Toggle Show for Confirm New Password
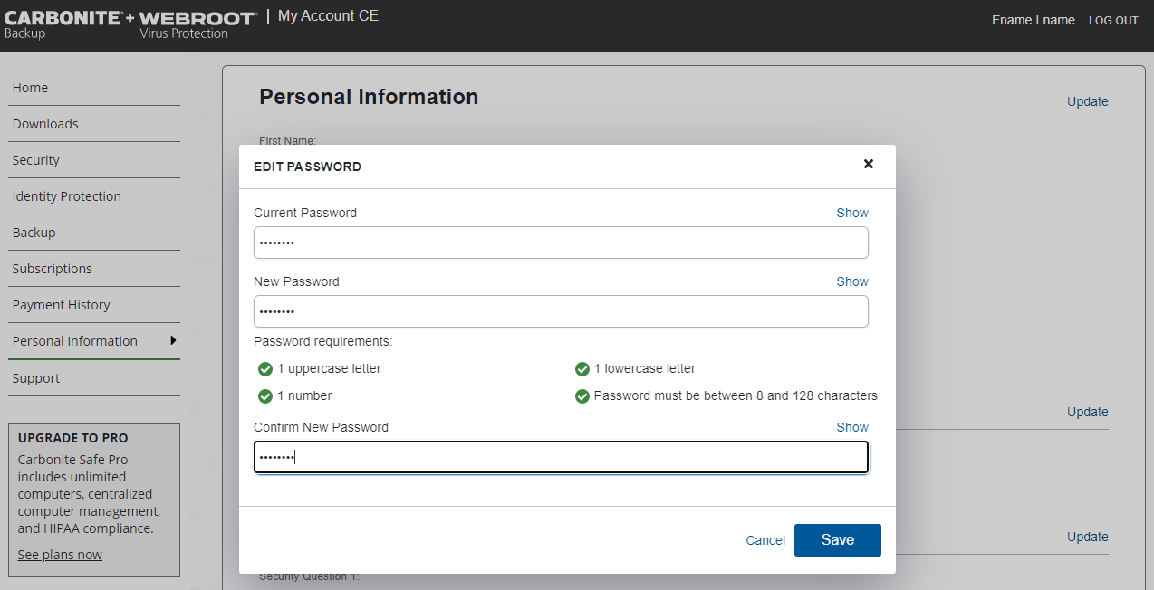Viewport: 1154px width, 590px height. click(x=851, y=428)
